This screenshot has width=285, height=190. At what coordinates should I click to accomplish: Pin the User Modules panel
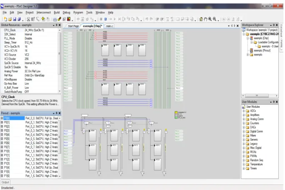tap(274, 102)
